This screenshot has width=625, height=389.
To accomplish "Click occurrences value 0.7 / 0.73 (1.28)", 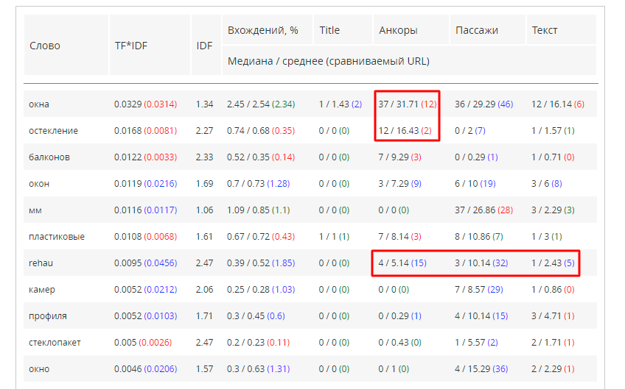I will [258, 184].
